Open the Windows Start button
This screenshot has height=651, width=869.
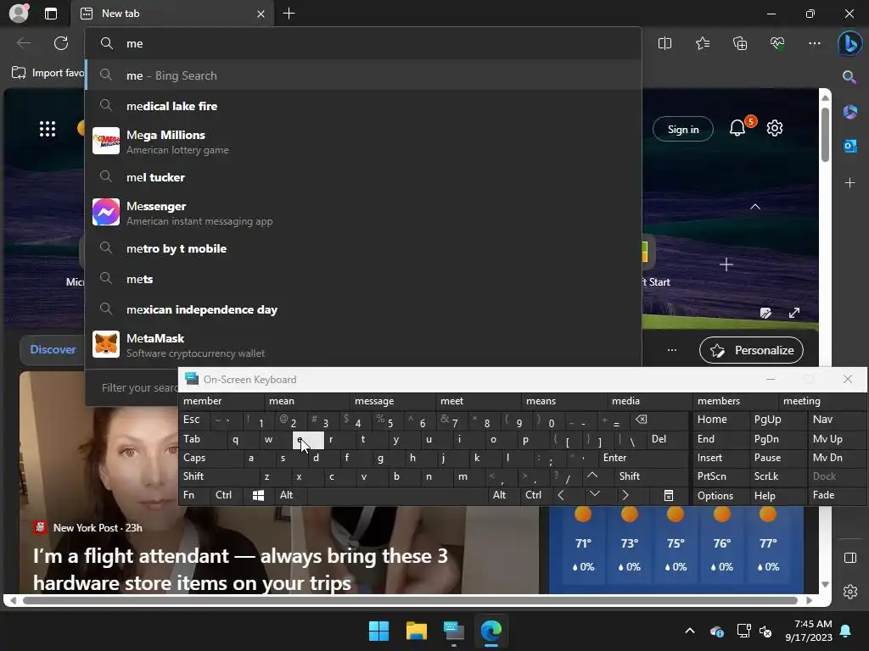[x=379, y=631]
